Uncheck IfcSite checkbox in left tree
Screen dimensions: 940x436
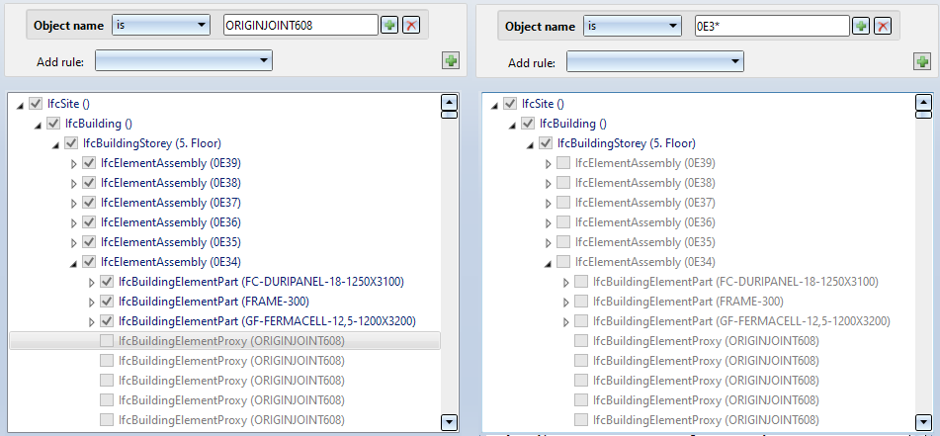pyautogui.click(x=36, y=104)
